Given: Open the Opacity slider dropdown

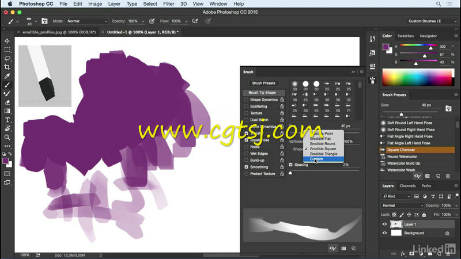Looking at the screenshot, I should [143, 21].
